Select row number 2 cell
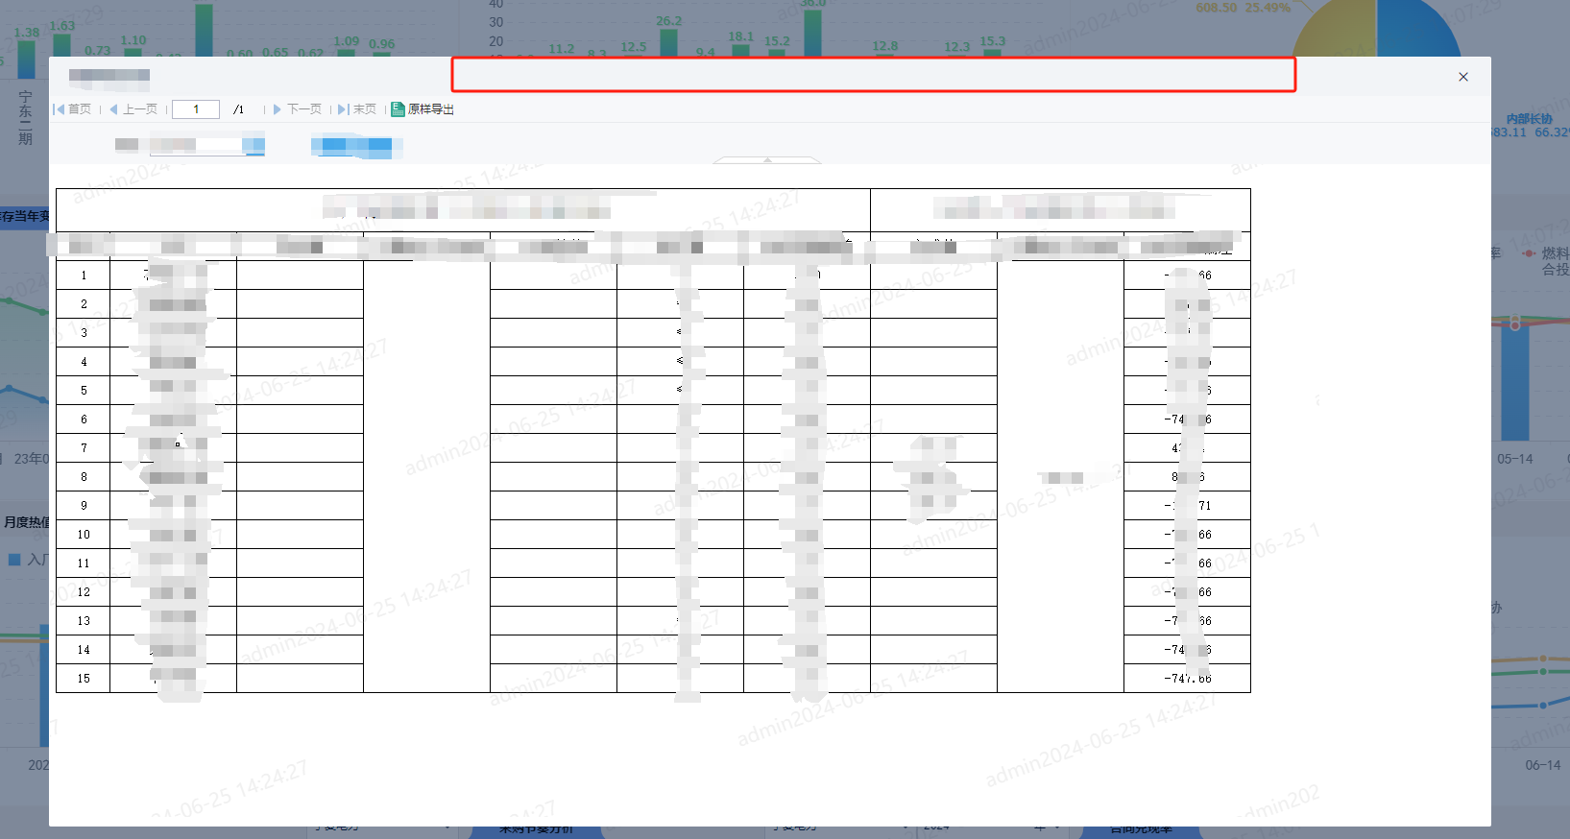This screenshot has height=839, width=1570. 84,304
